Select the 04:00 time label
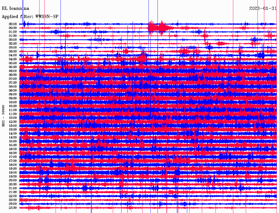 13,55
